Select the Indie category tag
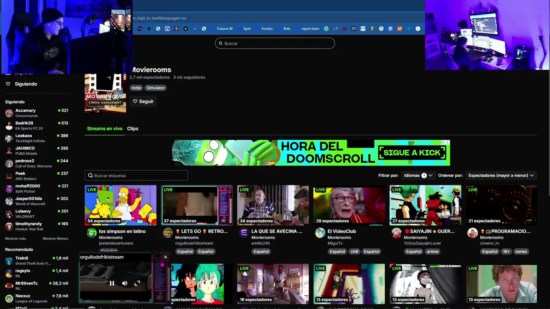 click(136, 88)
